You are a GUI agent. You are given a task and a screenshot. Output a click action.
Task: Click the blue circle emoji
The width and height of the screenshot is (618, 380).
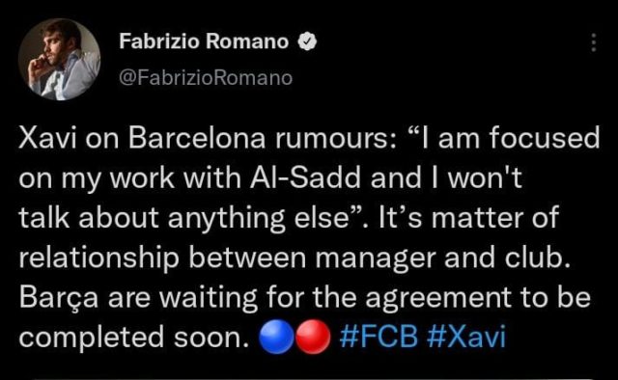tap(277, 337)
